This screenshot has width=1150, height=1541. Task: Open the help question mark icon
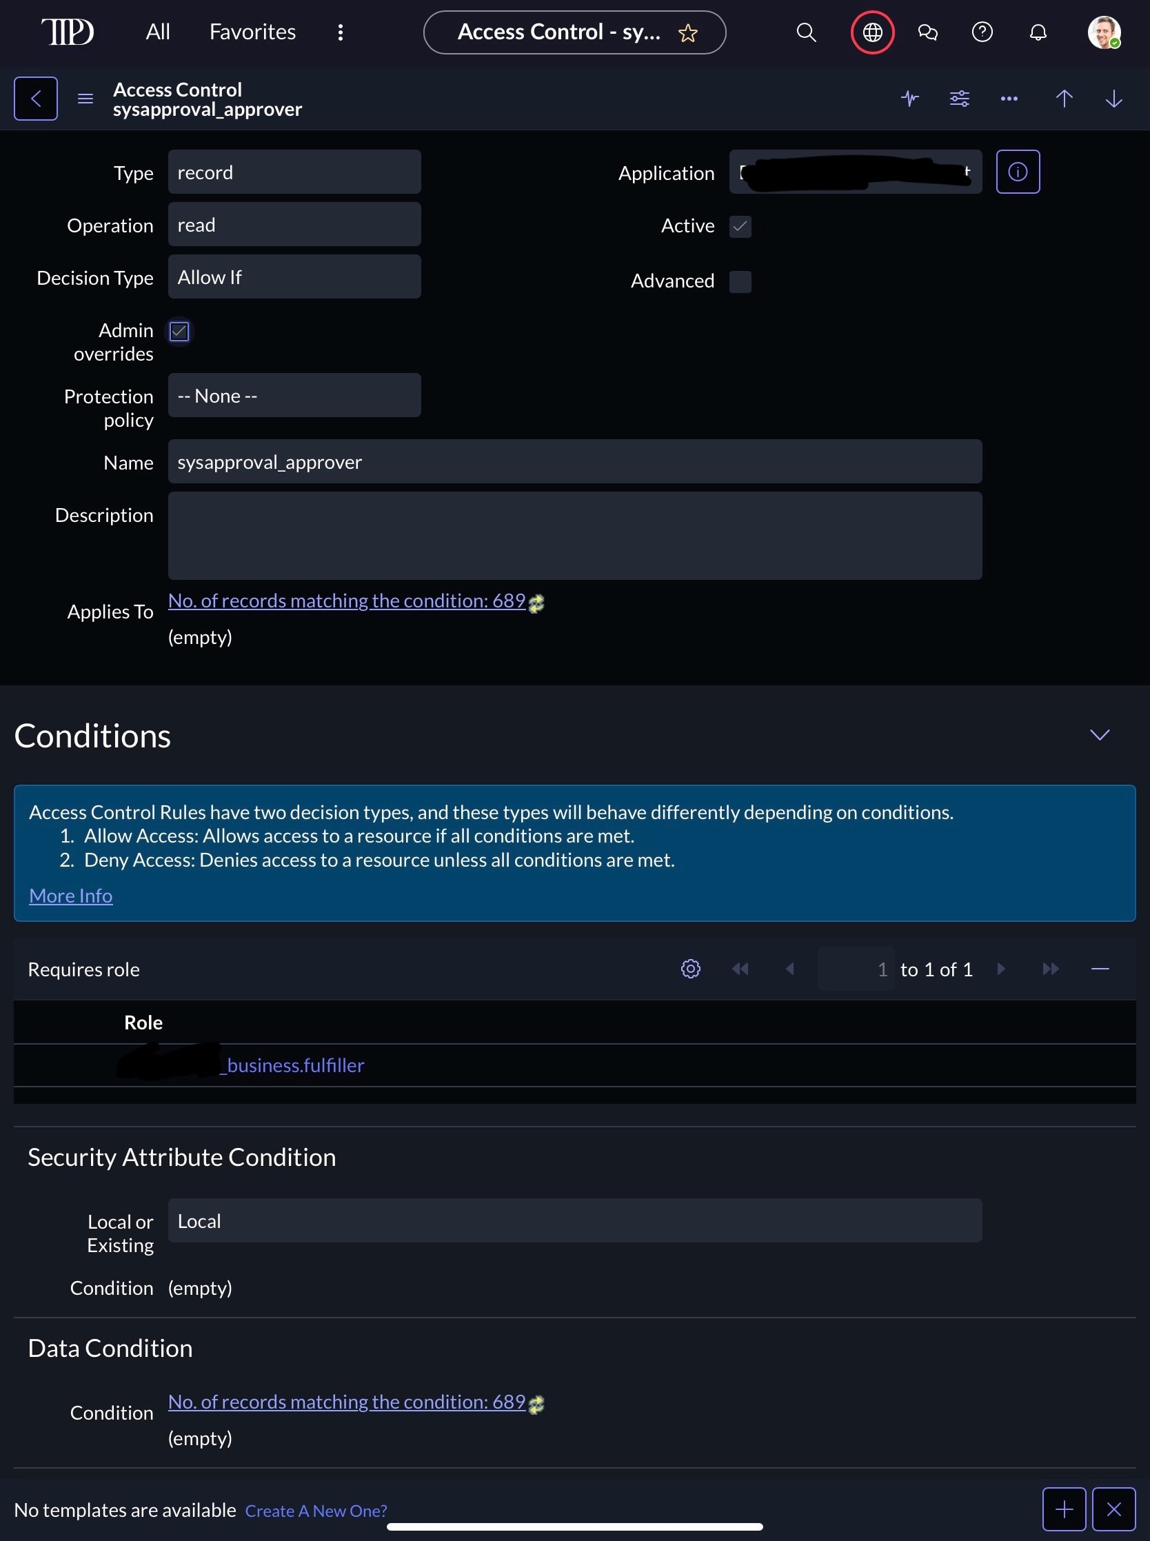(982, 32)
